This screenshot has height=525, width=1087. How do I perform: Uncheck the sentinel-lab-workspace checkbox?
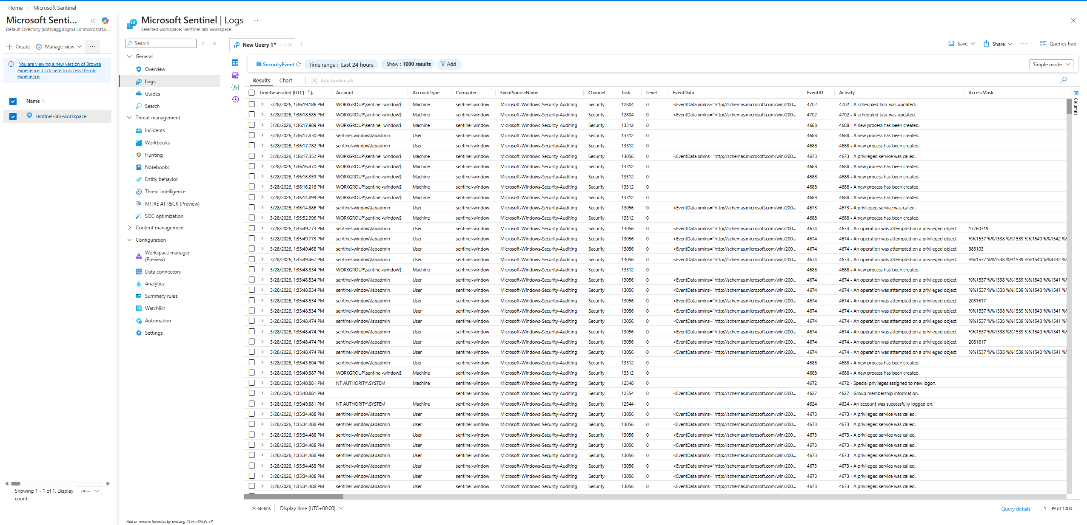click(x=13, y=116)
